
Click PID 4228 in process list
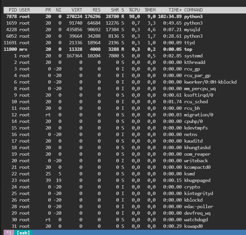11,29
